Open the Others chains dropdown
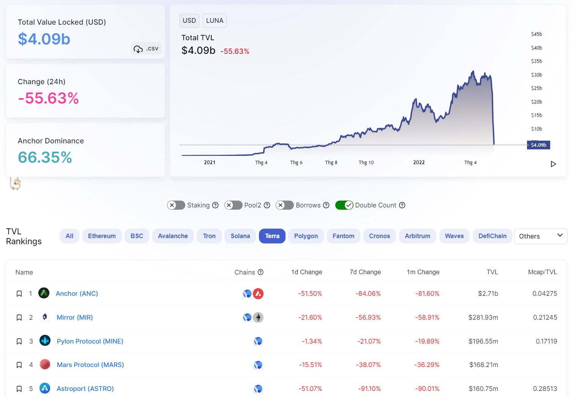 point(541,236)
